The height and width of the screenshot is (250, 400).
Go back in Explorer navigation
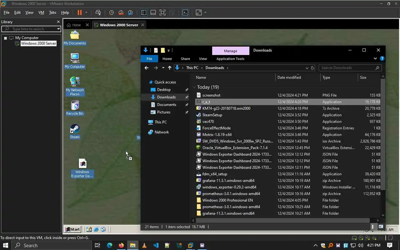(147, 68)
